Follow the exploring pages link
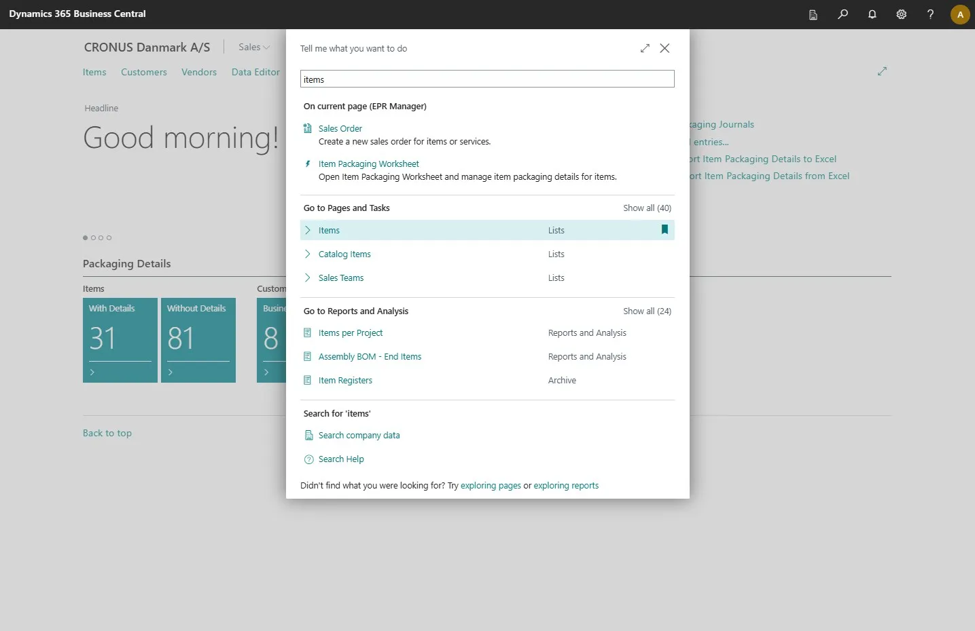 click(x=491, y=486)
